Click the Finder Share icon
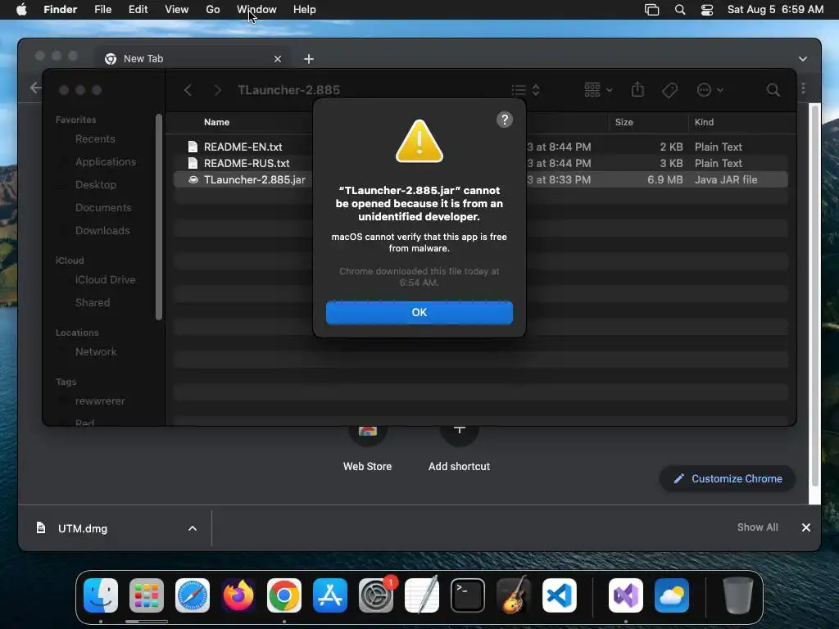839x629 pixels. click(x=637, y=89)
